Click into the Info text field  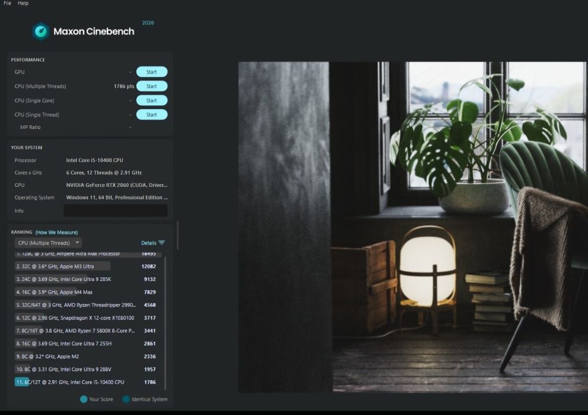click(115, 211)
